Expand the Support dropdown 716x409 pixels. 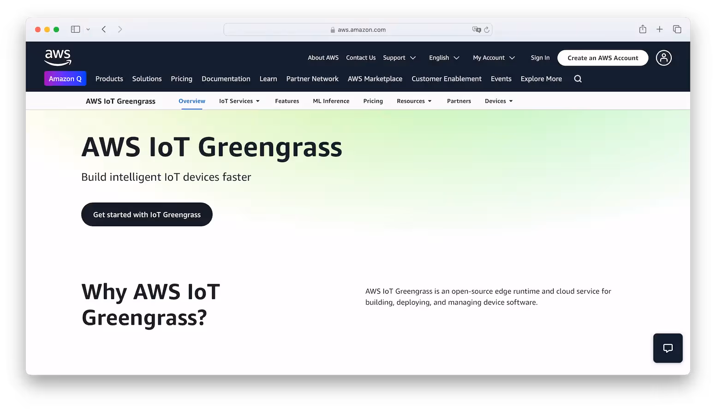[x=400, y=58]
